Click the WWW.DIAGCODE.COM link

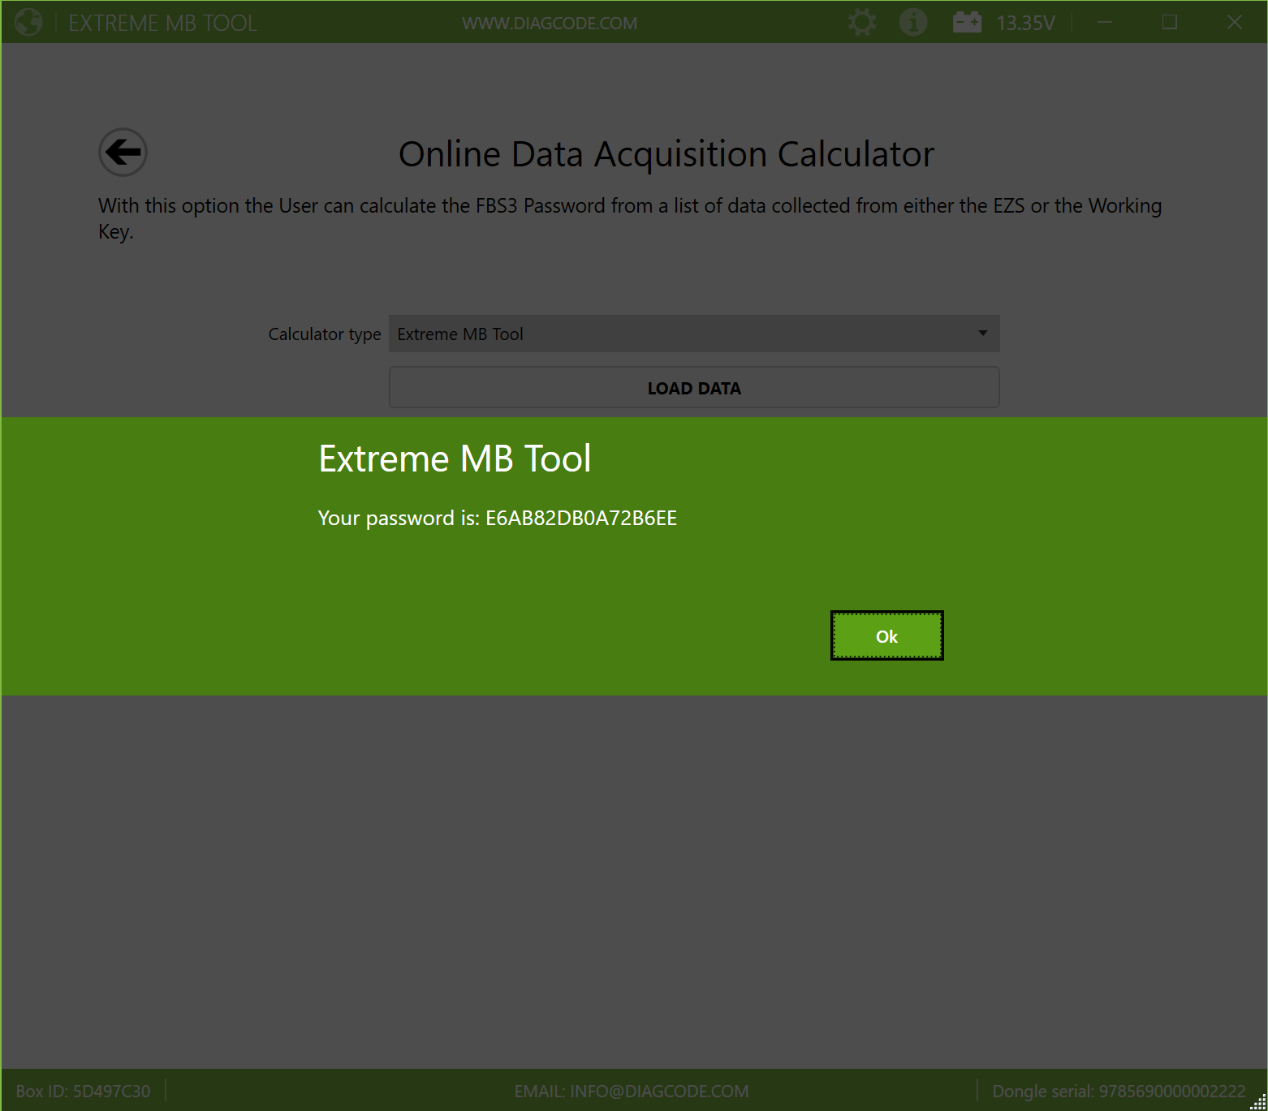coord(550,23)
